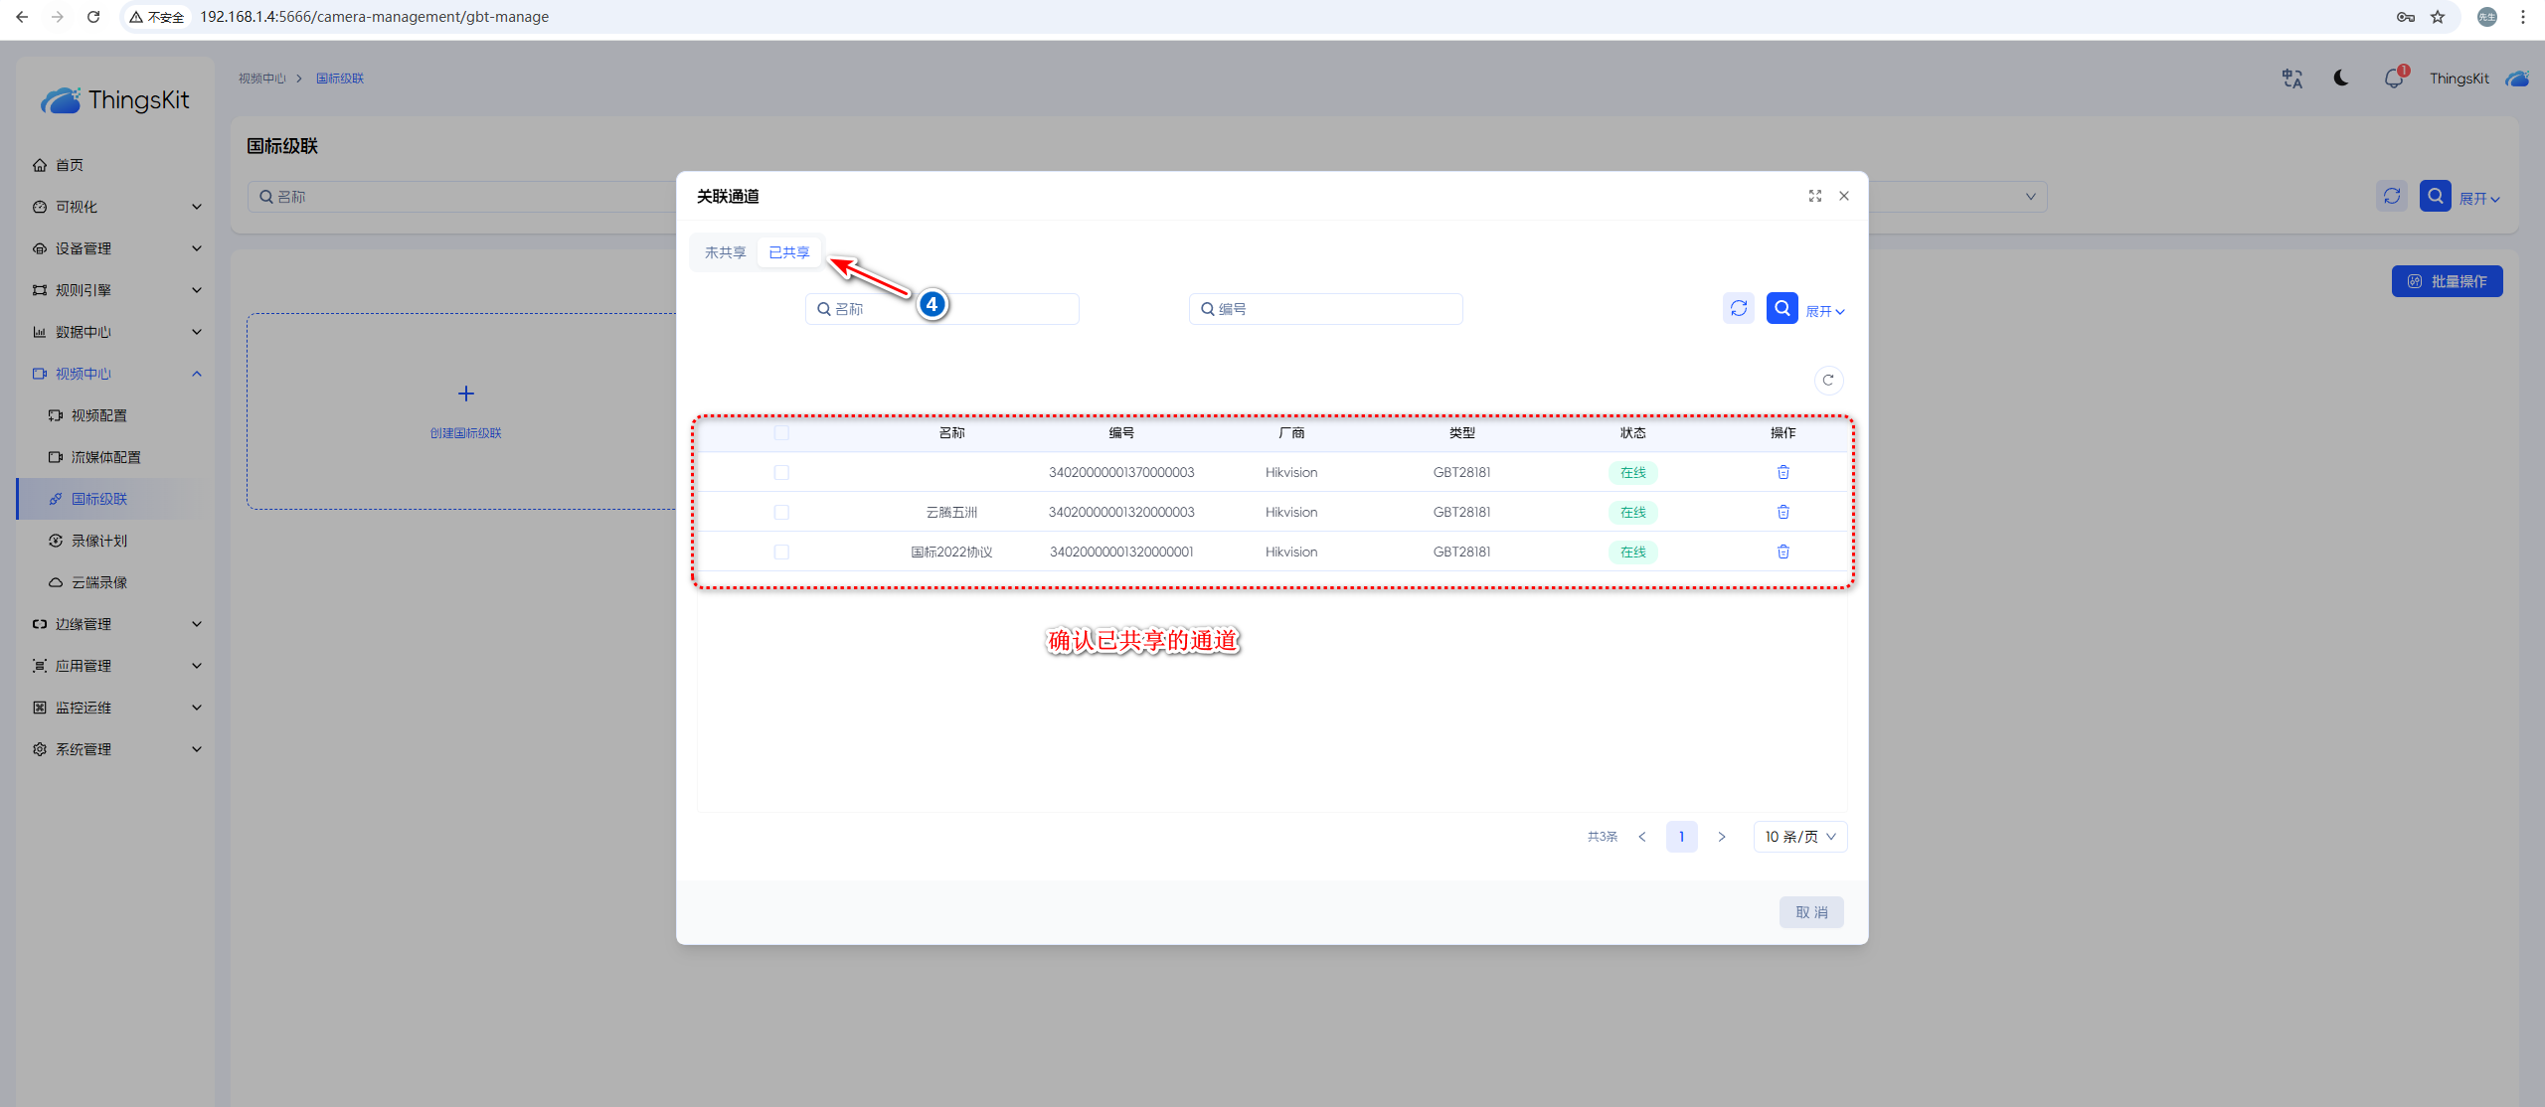The height and width of the screenshot is (1107, 2545).
Task: Open the 10 条/页 page size dropdown
Action: [1799, 837]
